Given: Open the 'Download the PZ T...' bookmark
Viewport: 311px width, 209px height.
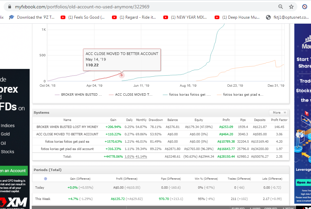Looking at the screenshot, I should [x=32, y=17].
